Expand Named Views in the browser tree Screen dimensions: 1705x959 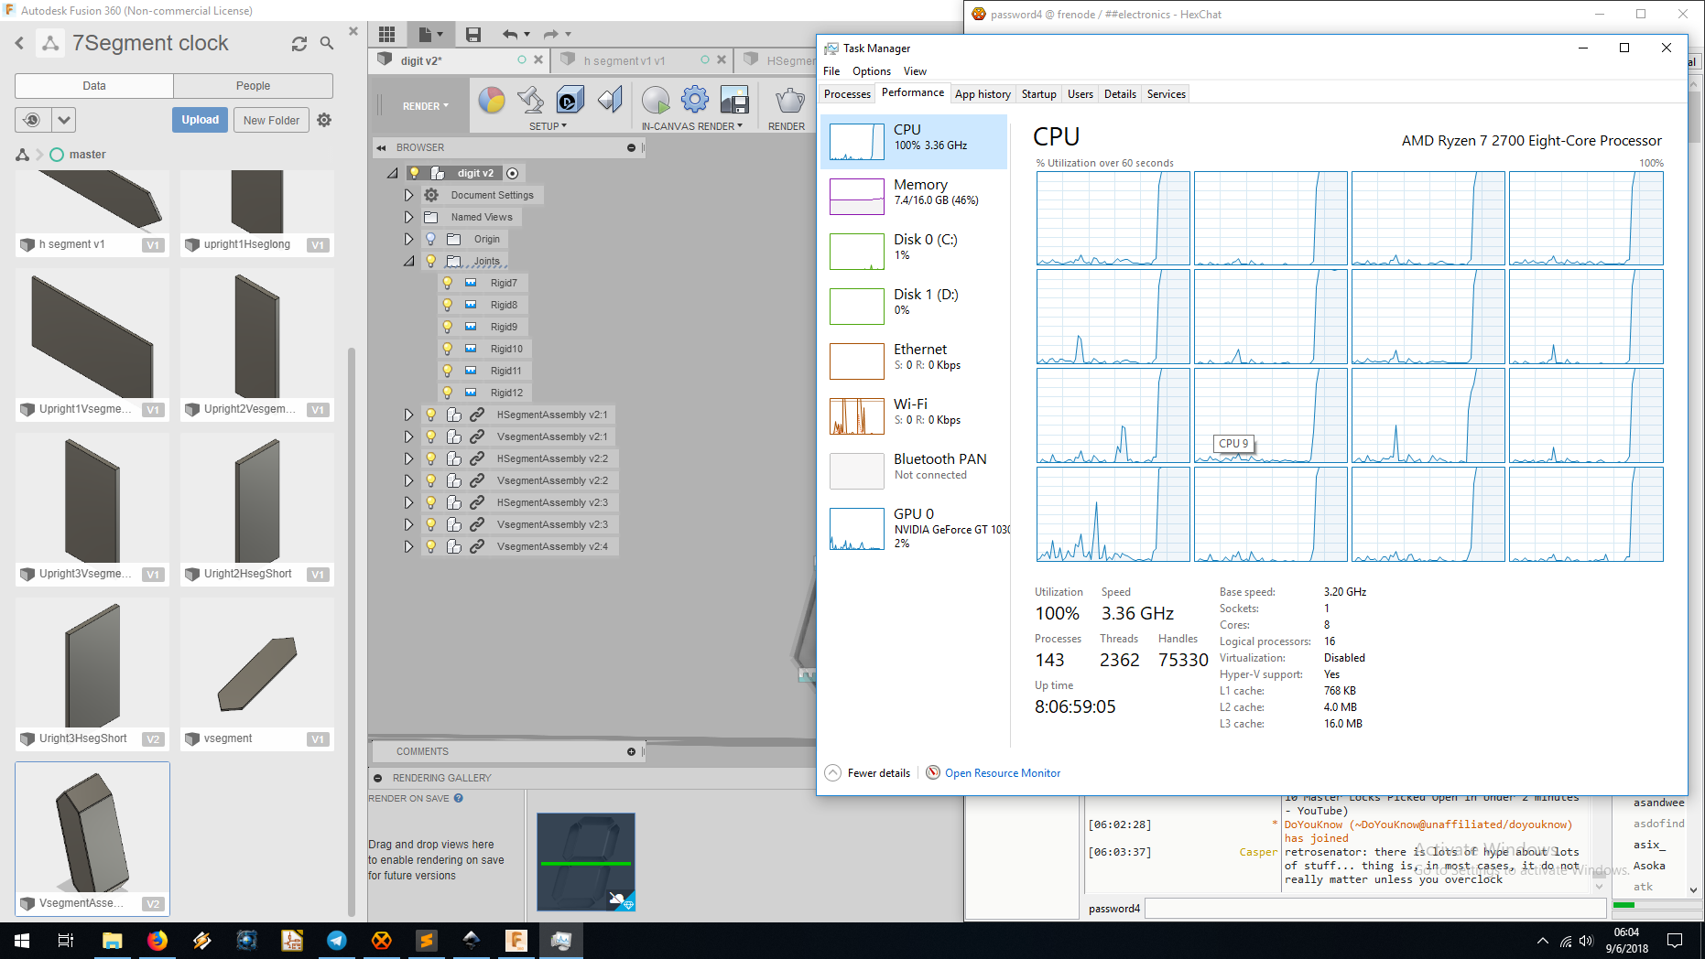click(x=408, y=217)
